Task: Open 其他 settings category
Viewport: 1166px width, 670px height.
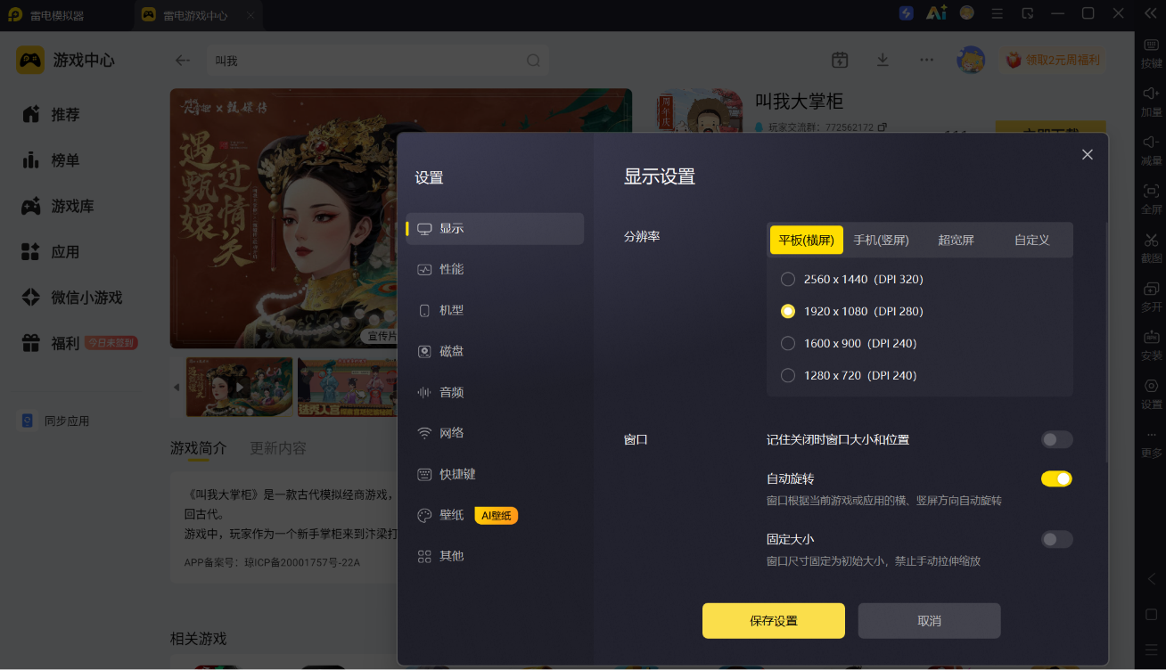Action: (x=495, y=556)
